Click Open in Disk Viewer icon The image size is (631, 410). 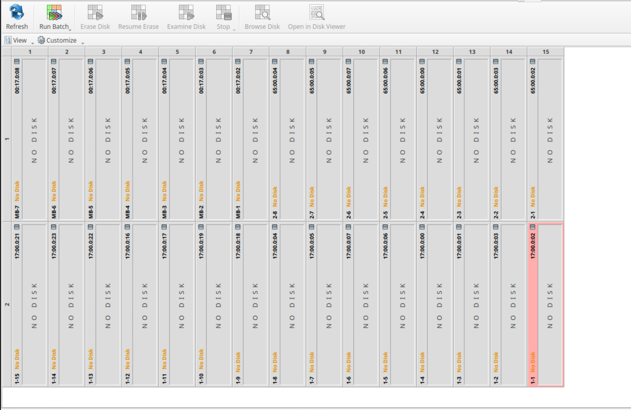pyautogui.click(x=317, y=13)
